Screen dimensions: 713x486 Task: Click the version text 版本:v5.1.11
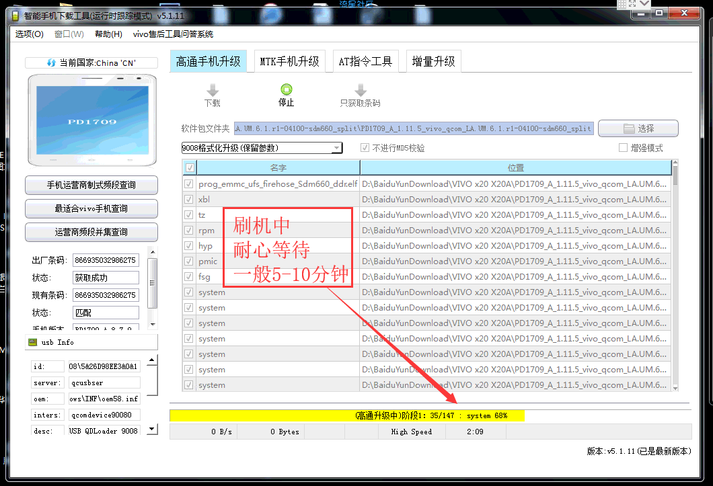(639, 451)
